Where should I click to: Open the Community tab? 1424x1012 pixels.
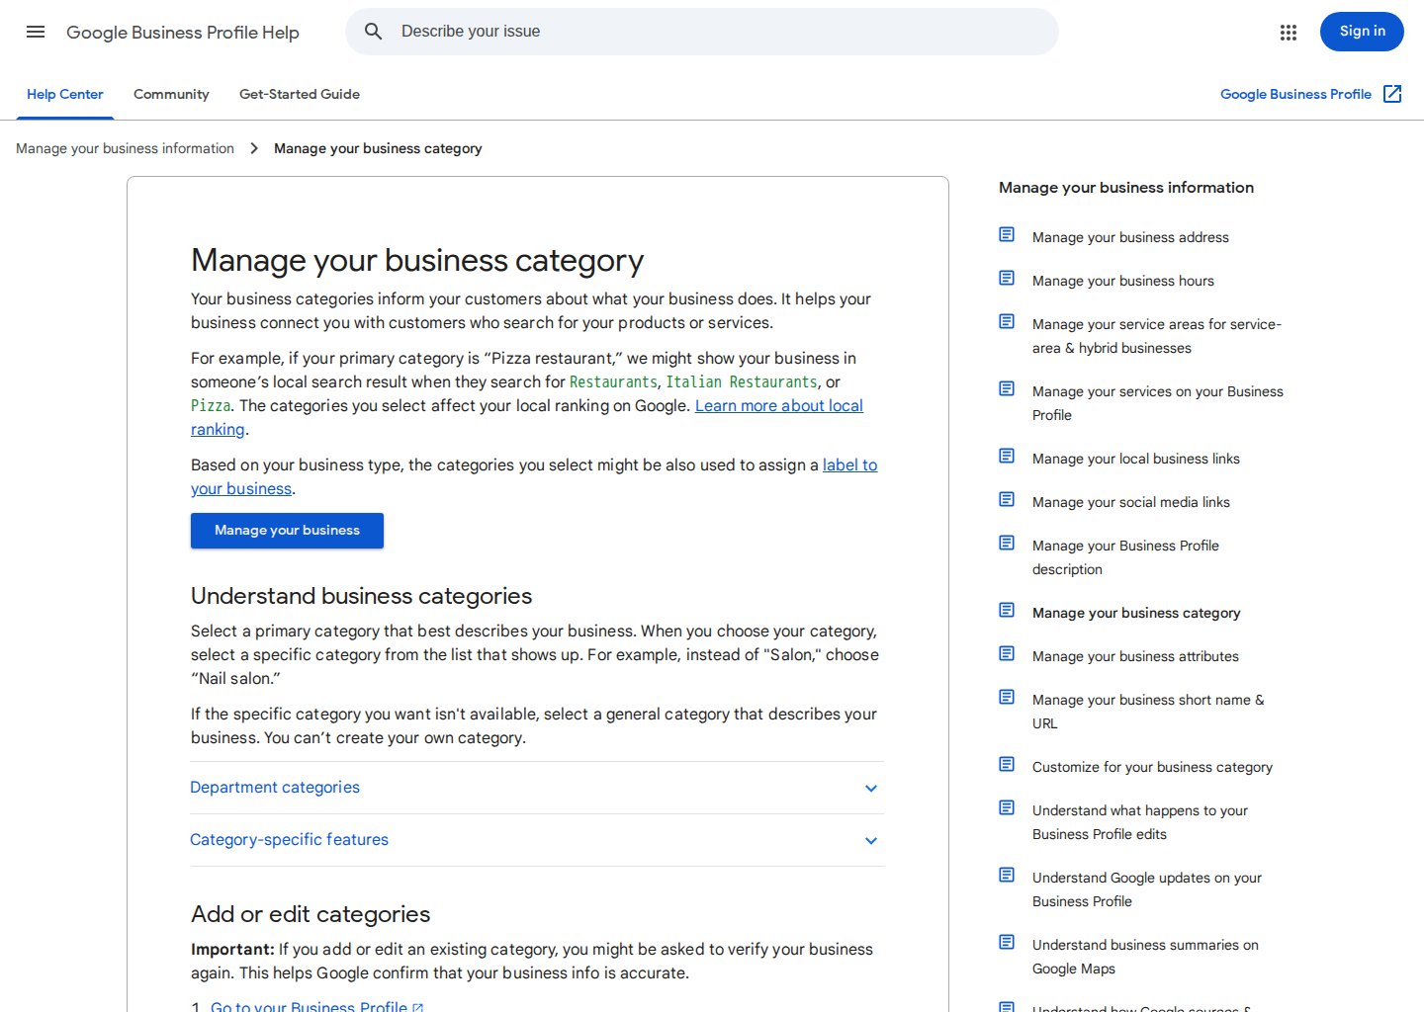(x=171, y=94)
